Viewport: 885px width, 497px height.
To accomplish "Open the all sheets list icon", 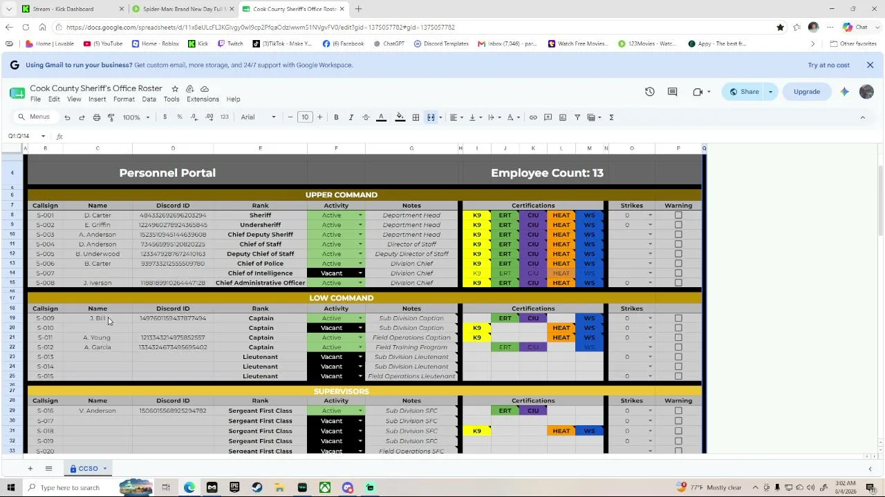I will click(48, 469).
